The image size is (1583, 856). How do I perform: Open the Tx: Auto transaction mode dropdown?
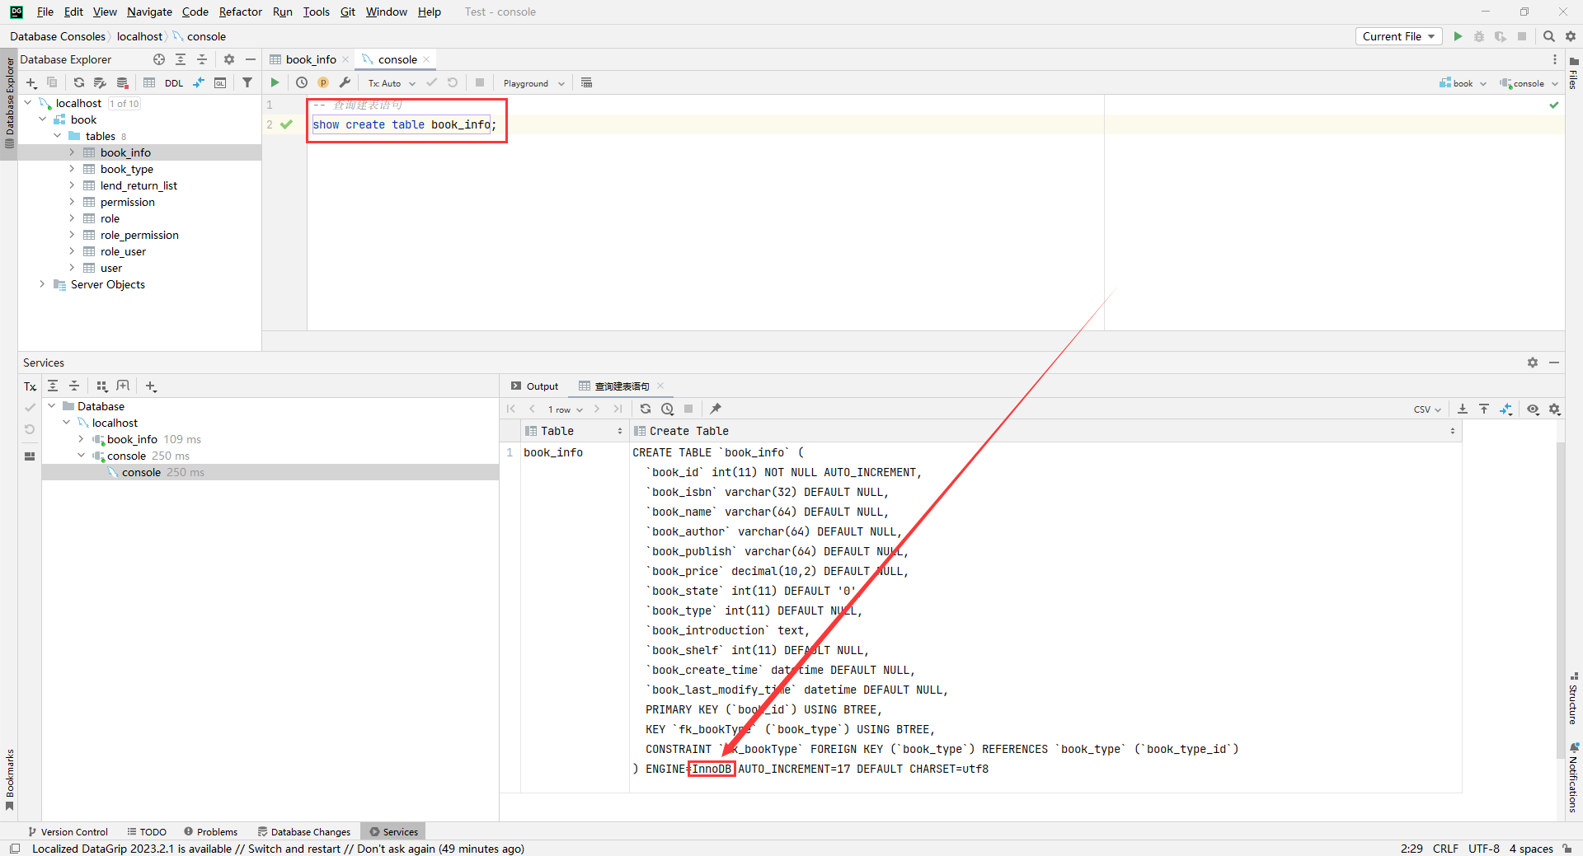[x=391, y=83]
